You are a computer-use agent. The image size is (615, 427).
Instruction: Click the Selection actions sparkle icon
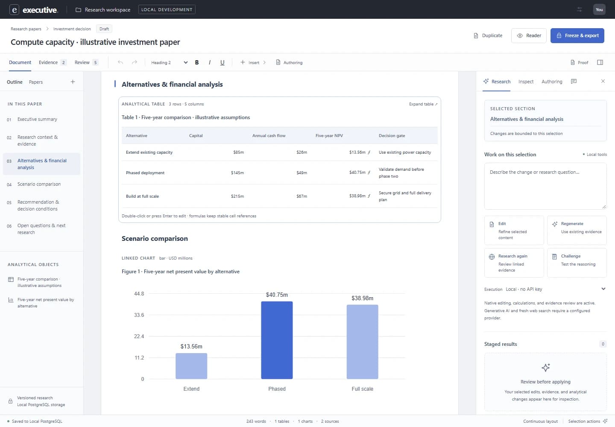[x=605, y=421]
